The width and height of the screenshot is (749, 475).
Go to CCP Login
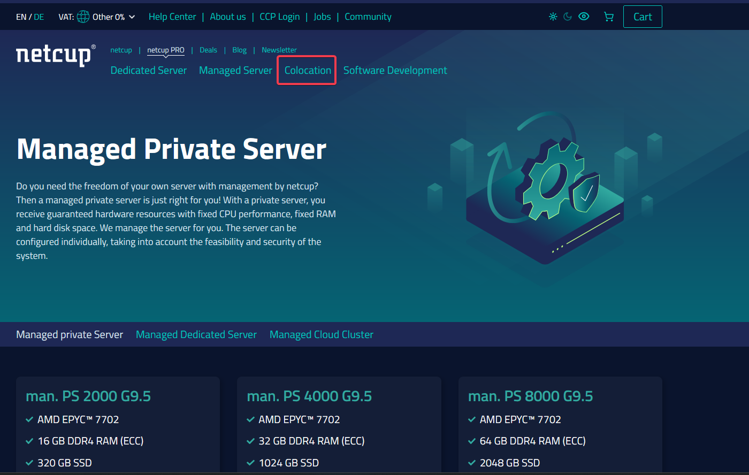pos(279,17)
